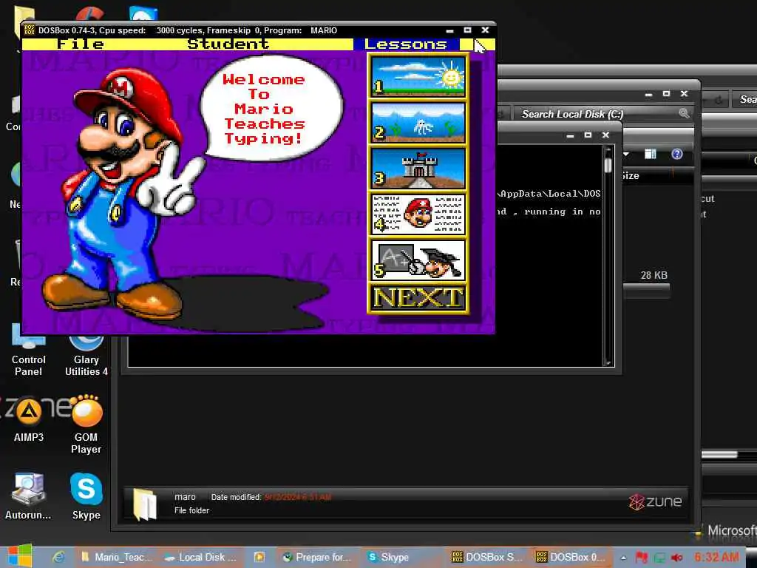The image size is (757, 568).
Task: Click the Size column header in Explorer
Action: (631, 176)
